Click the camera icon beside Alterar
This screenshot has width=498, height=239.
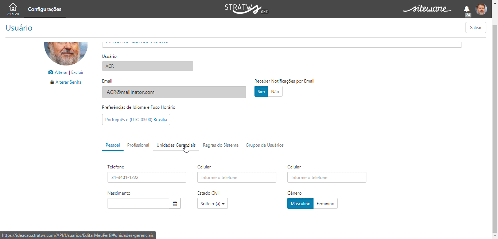tap(51, 72)
